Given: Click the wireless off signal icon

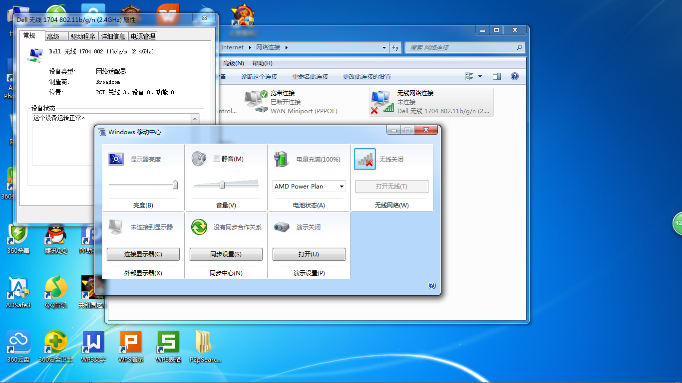Looking at the screenshot, I should tap(365, 159).
